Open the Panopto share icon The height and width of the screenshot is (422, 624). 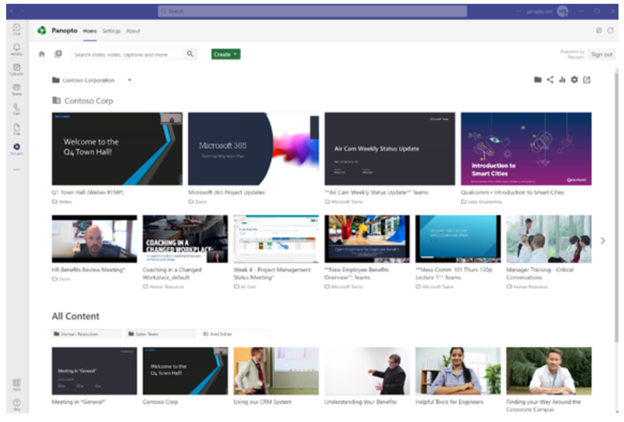(x=549, y=80)
